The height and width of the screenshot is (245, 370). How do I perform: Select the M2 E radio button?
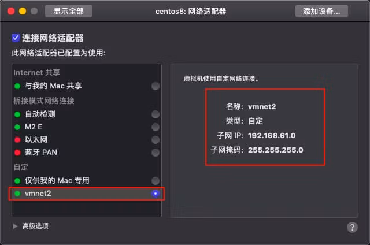[156, 127]
